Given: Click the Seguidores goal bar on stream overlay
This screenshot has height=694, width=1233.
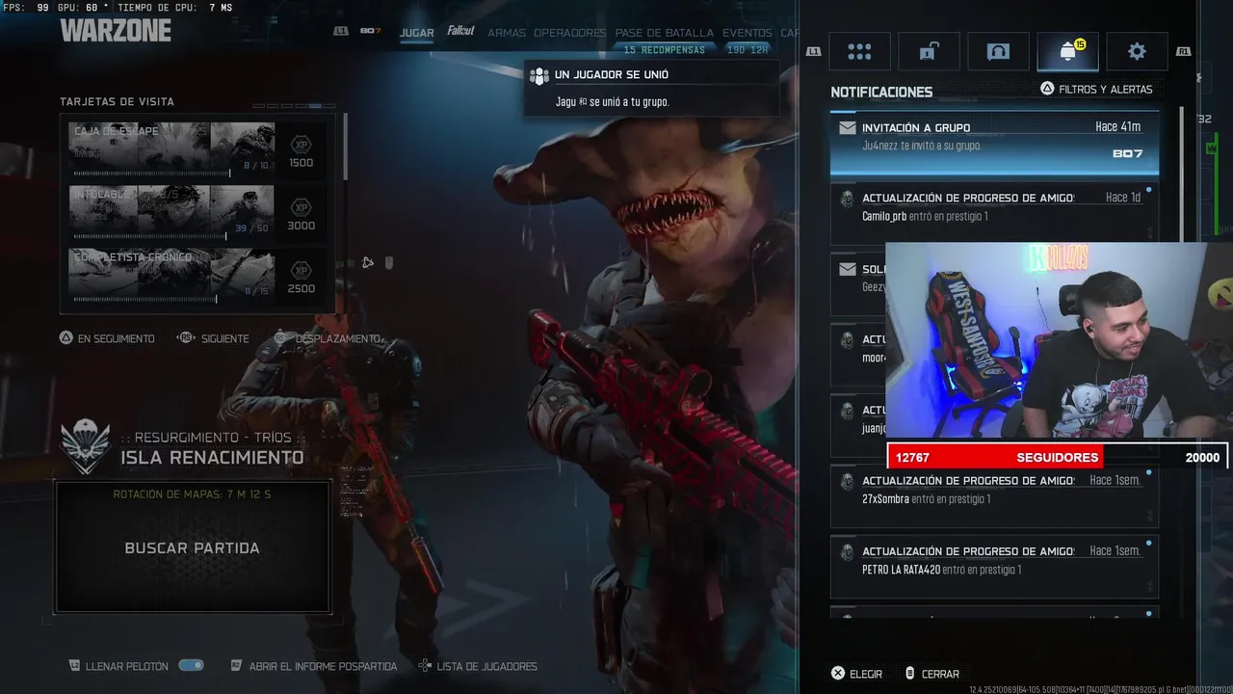Looking at the screenshot, I should point(1058,457).
